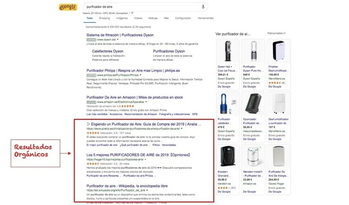Screen dimensions: 349x205
Task: Open the 'Deshumidificador y purificador' 197 € product image
Action: [x=278, y=103]
